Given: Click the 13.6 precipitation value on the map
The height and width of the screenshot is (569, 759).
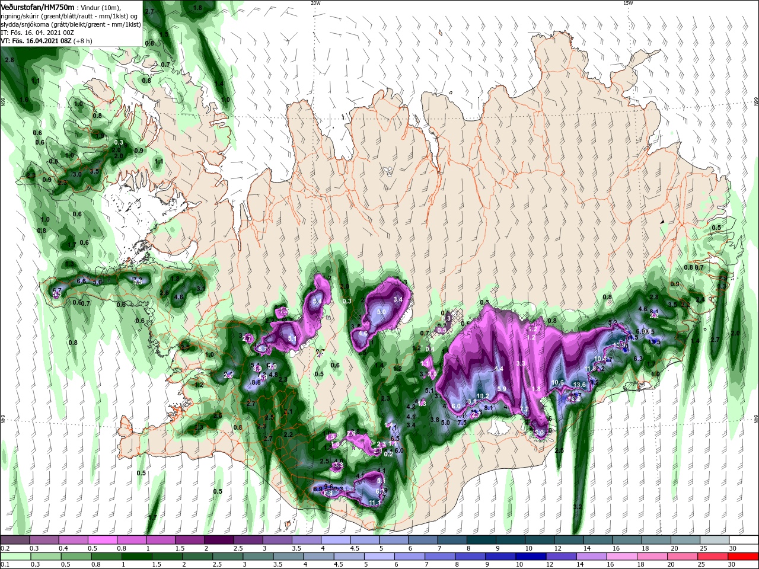Looking at the screenshot, I should (579, 385).
